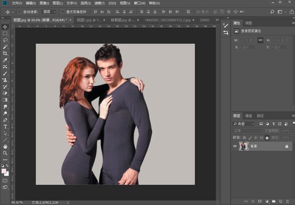
Task: Tick the 显示变换控件 checkbox
Action: coord(63,11)
